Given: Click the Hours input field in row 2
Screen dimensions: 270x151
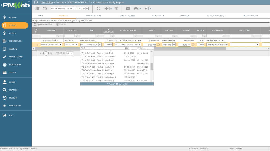Looking at the screenshot, I should click(x=200, y=45).
